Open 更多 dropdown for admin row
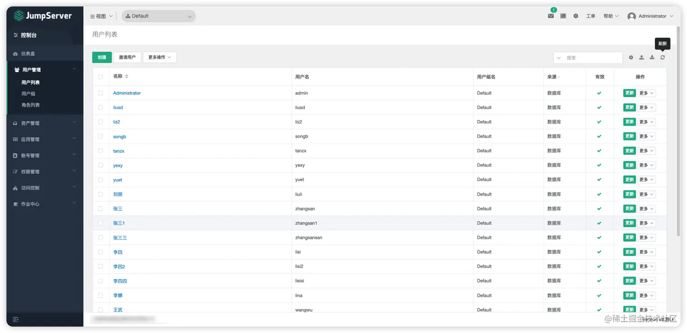The width and height of the screenshot is (687, 333). click(647, 93)
